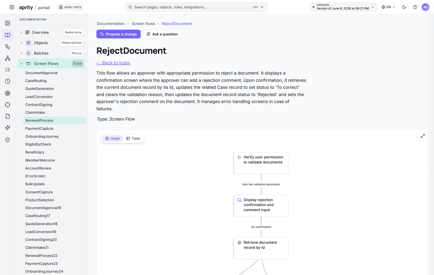Open the hierarchy tree icon in the rail
434x275 pixels.
click(8, 58)
